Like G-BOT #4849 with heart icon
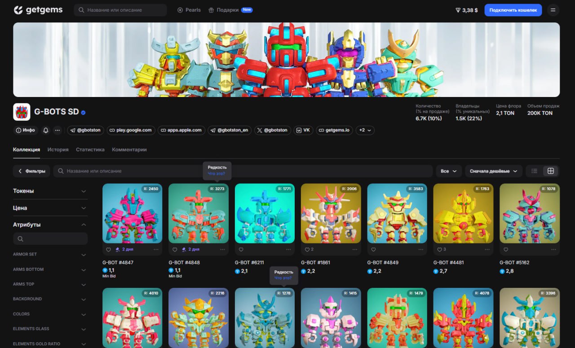575x348 pixels. [x=373, y=249]
